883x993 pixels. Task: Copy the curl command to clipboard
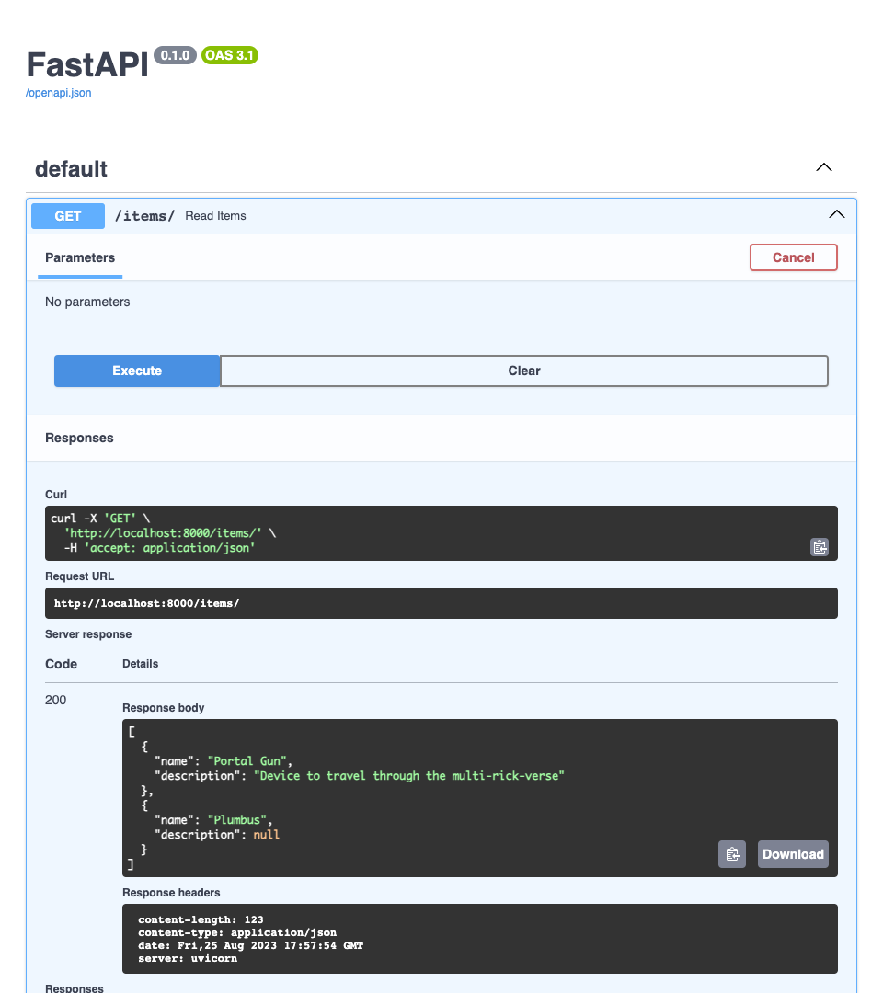tap(819, 547)
